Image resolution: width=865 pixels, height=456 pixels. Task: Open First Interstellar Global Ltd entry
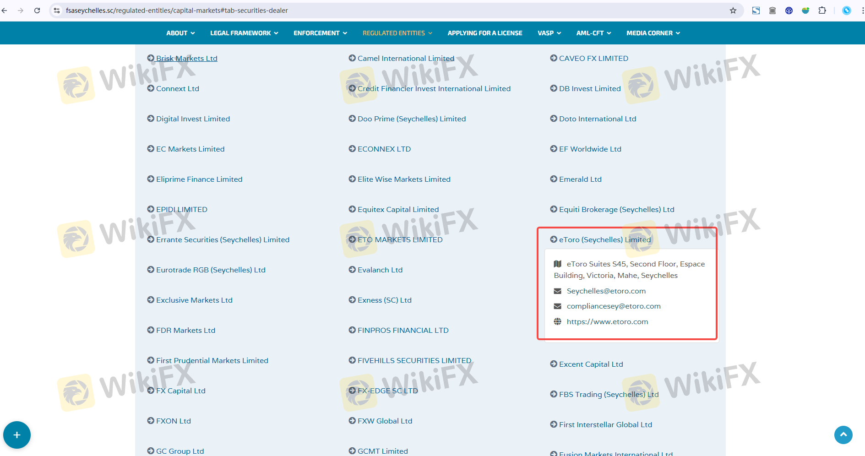[606, 424]
